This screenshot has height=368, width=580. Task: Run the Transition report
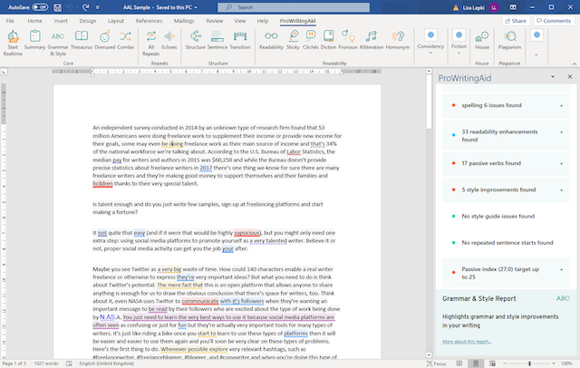point(240,40)
